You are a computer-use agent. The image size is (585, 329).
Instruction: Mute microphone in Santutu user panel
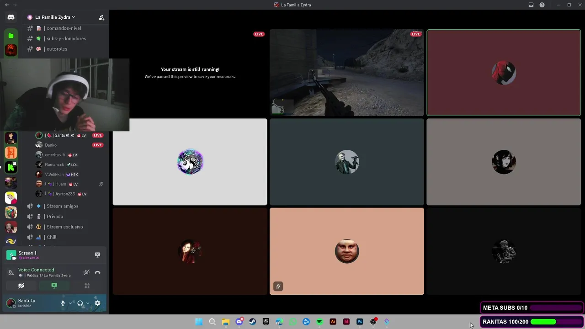coord(63,303)
